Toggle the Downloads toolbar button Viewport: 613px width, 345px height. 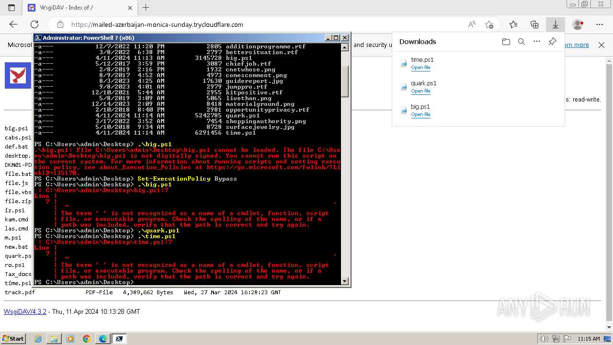pos(556,24)
